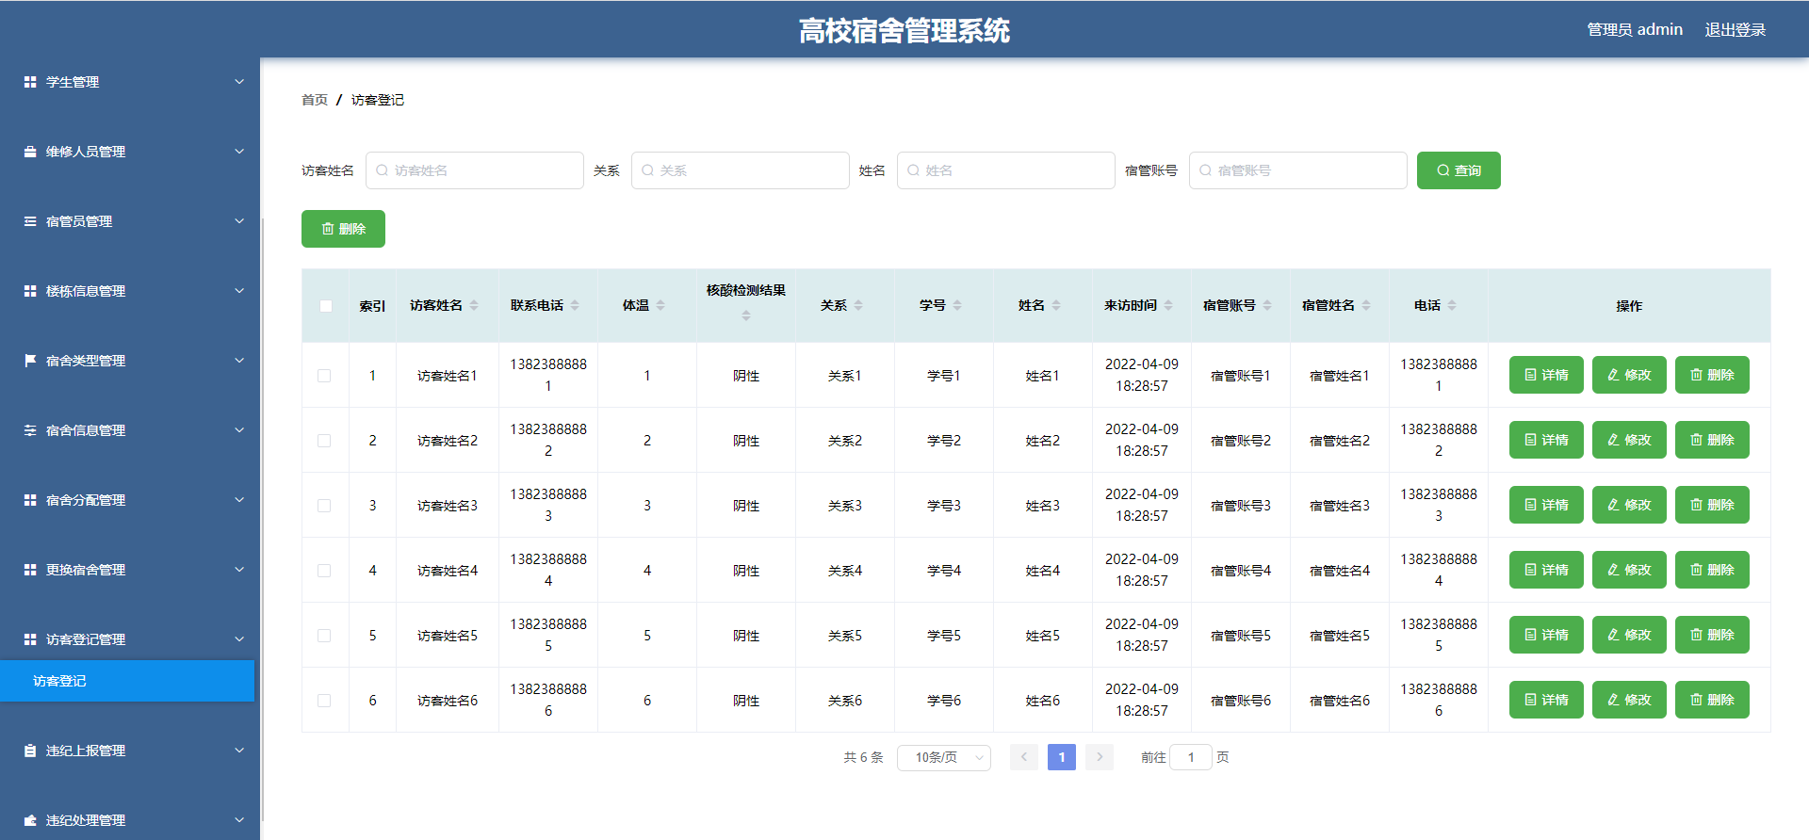Click 修改 for 访客姓名3 row
Screen dimensions: 1809x840
coord(1629,505)
